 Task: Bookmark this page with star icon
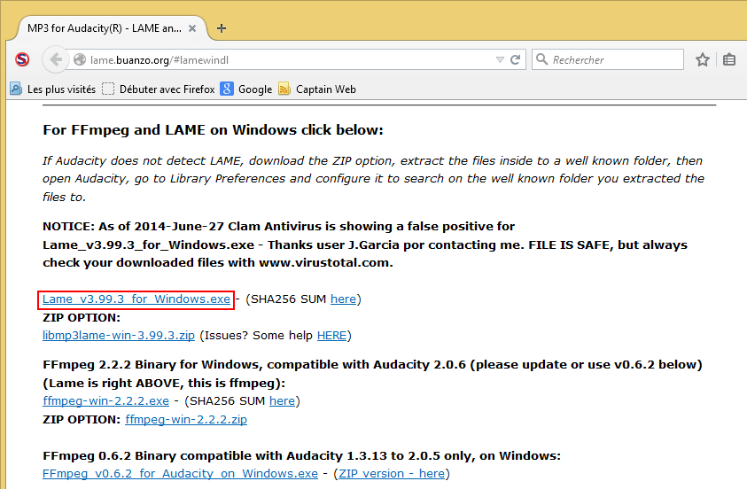point(703,59)
